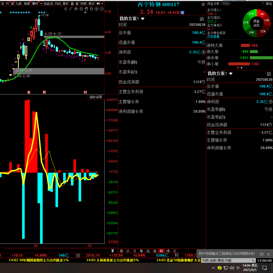Image resolution: width=273 pixels, height=273 pixels.
Task: Click the PK compare button
Action: (7, 4)
